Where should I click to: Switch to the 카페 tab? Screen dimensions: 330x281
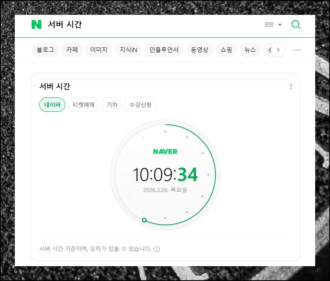pos(72,50)
